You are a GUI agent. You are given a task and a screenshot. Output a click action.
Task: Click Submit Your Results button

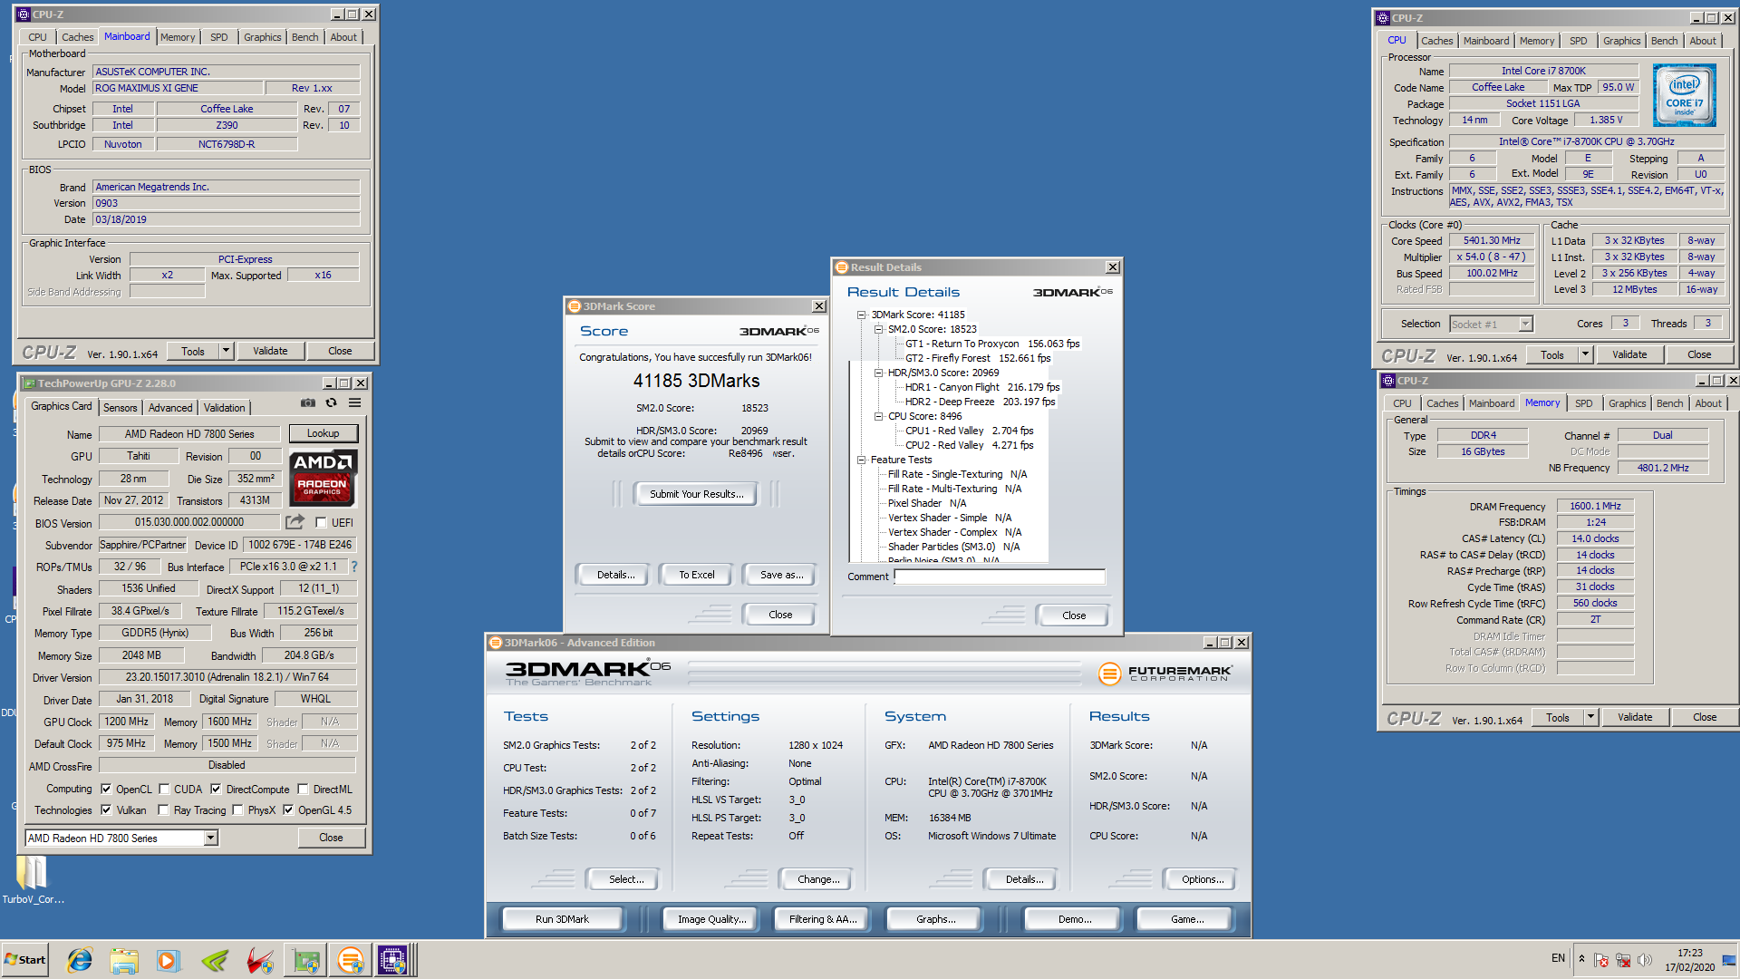(x=696, y=494)
